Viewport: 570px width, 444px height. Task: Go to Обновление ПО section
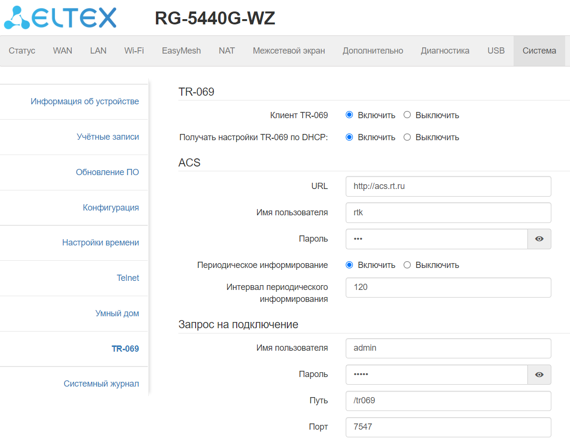107,172
